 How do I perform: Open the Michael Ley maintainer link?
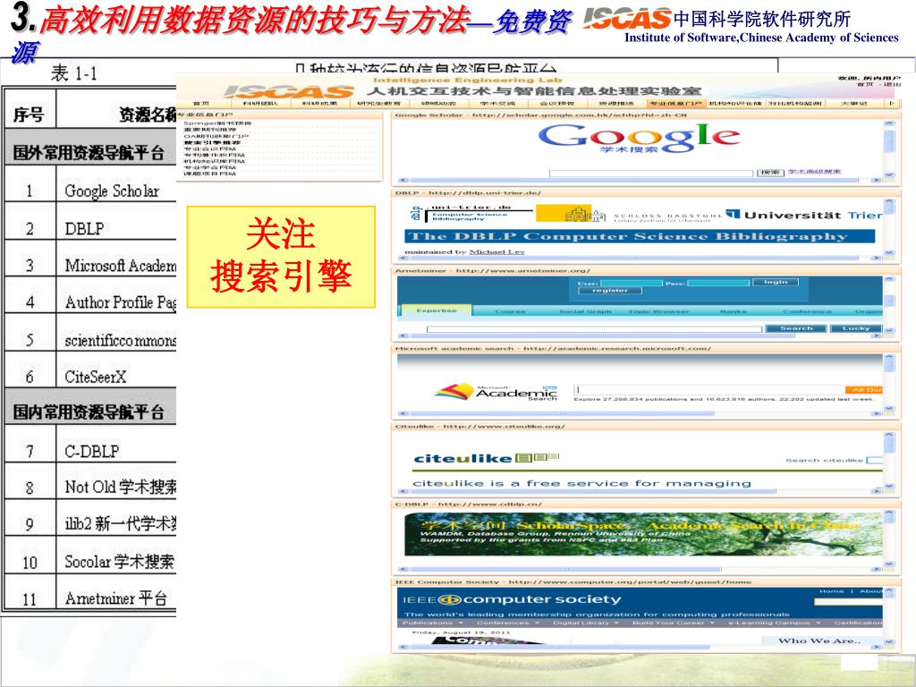(497, 251)
